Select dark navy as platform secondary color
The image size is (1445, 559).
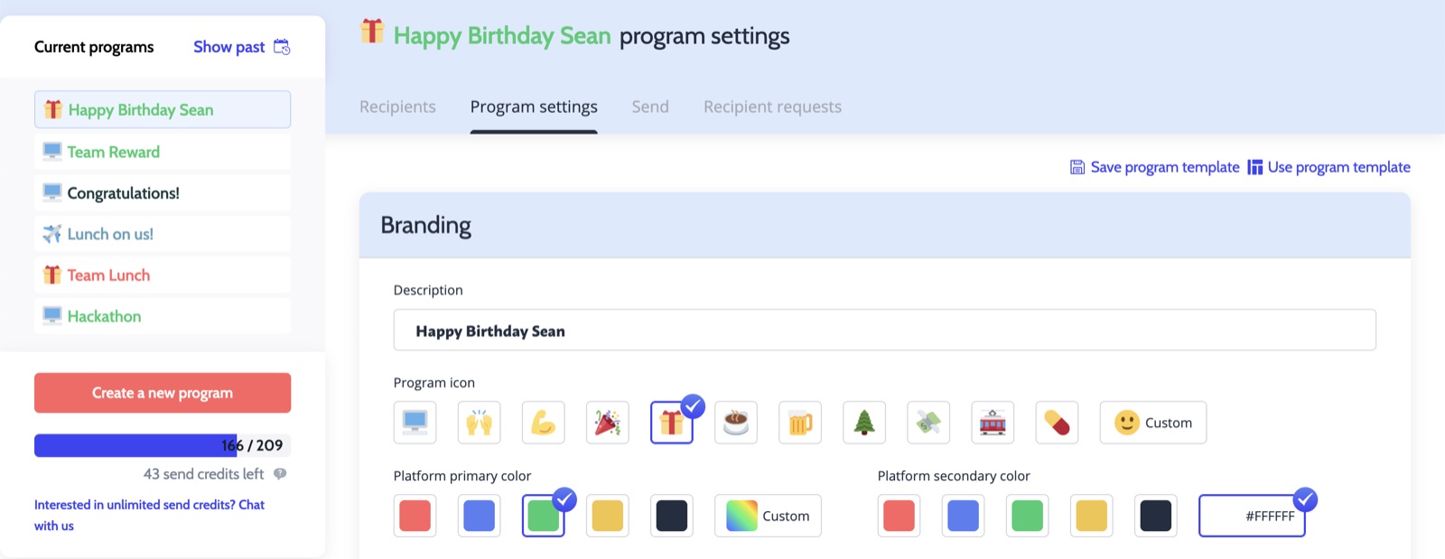click(1156, 516)
